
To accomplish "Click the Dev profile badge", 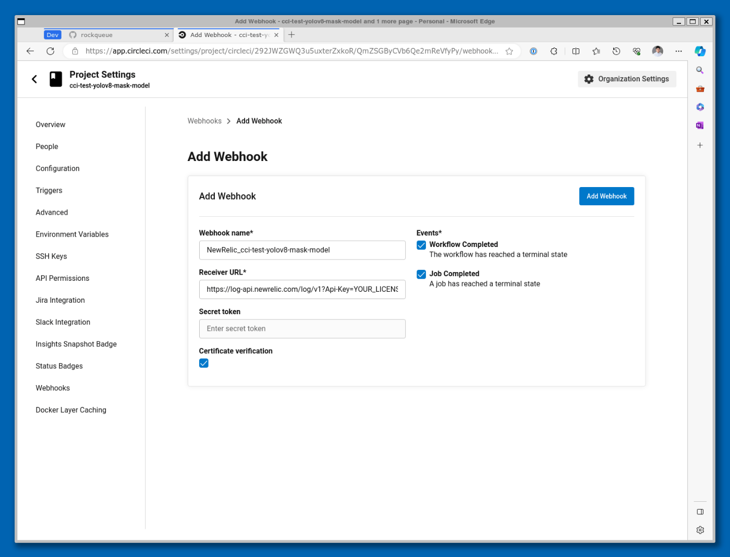I will [x=53, y=35].
